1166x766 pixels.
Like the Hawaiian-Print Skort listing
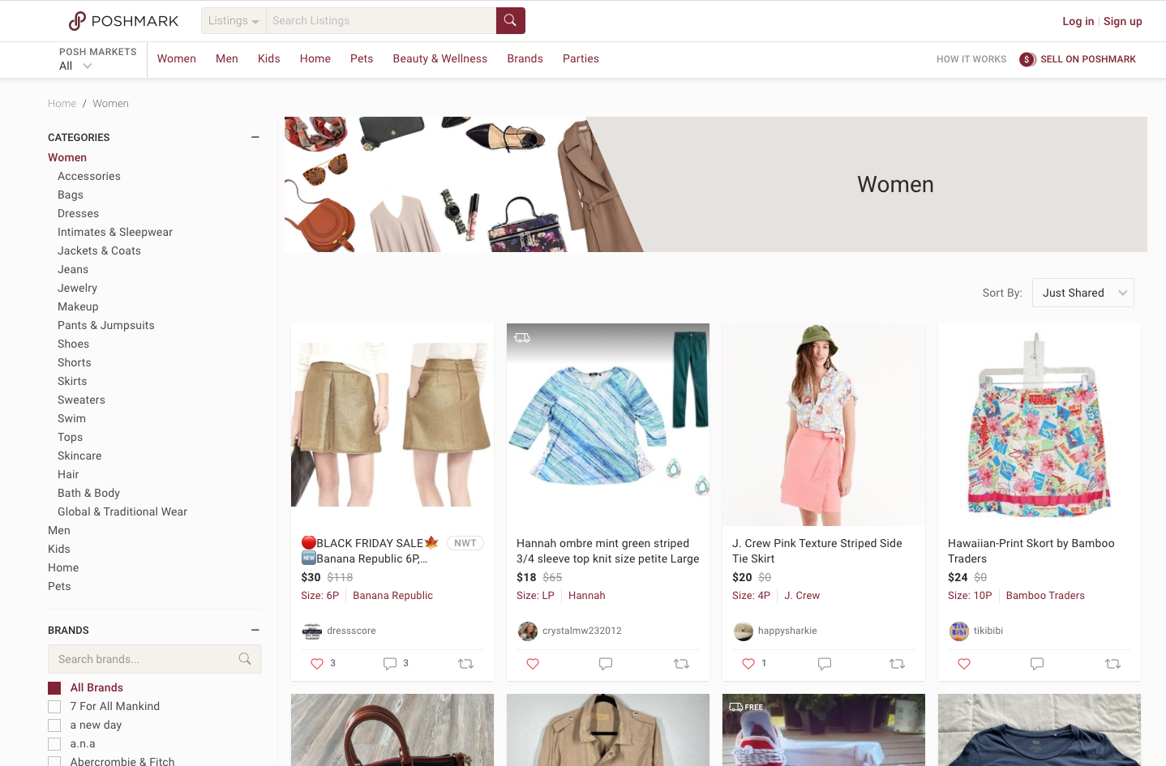(x=964, y=664)
